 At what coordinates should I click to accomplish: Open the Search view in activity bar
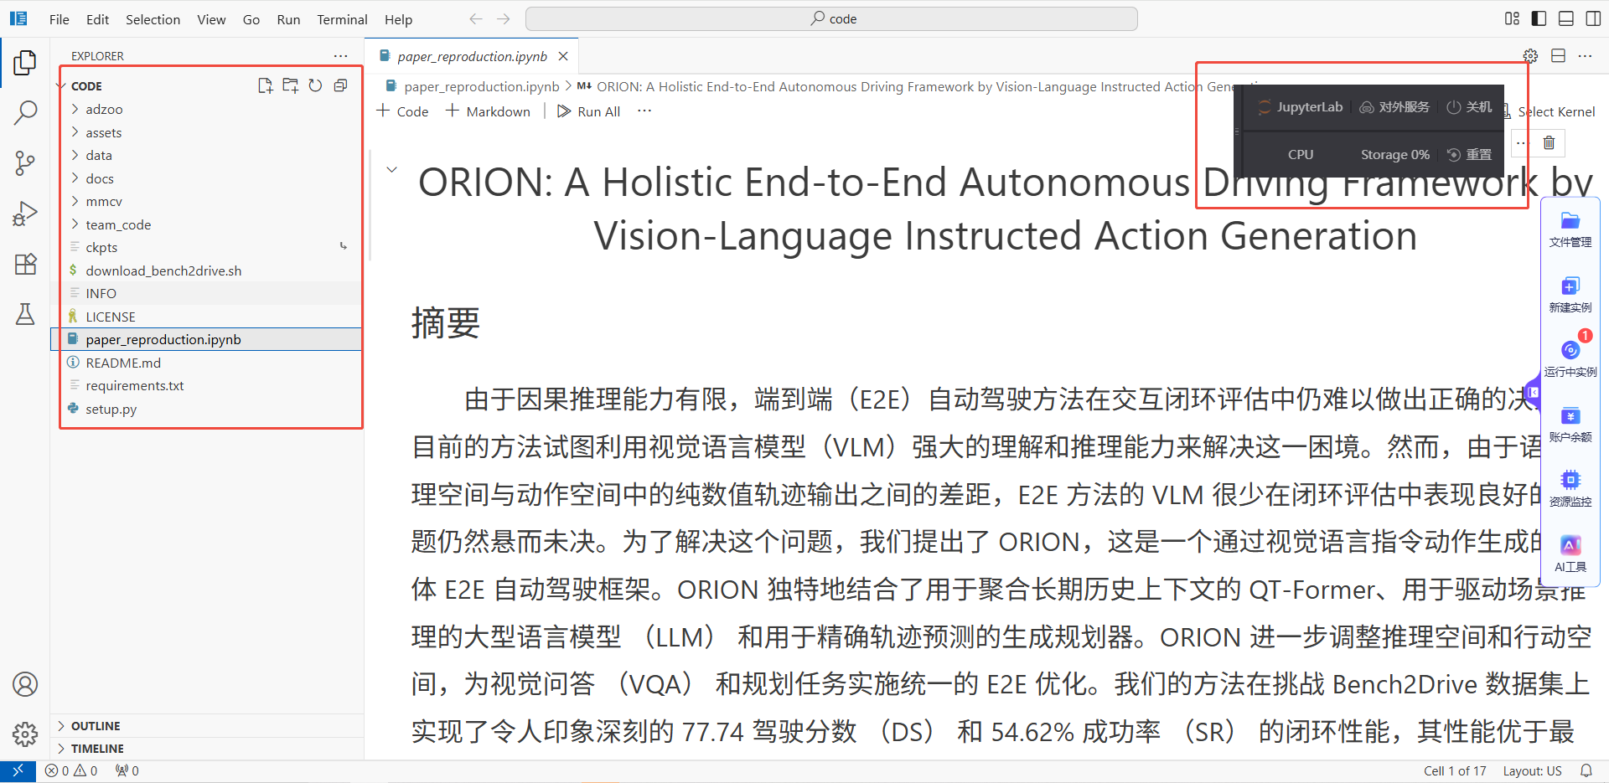[x=25, y=112]
